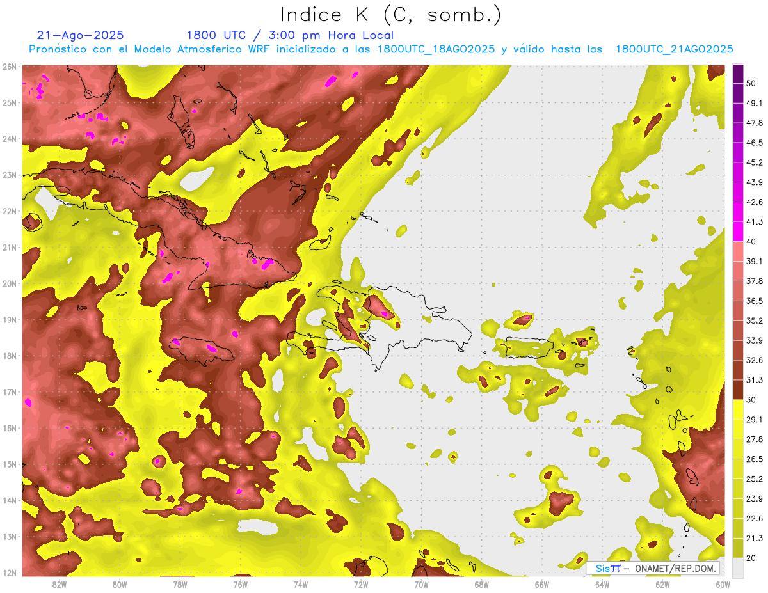Click the color bar value "33.9"
This screenshot has height=593, width=768.
click(755, 340)
